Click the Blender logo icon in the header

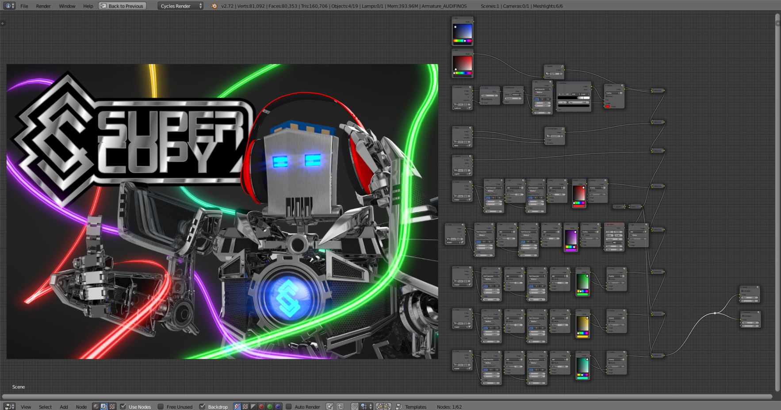(x=214, y=6)
